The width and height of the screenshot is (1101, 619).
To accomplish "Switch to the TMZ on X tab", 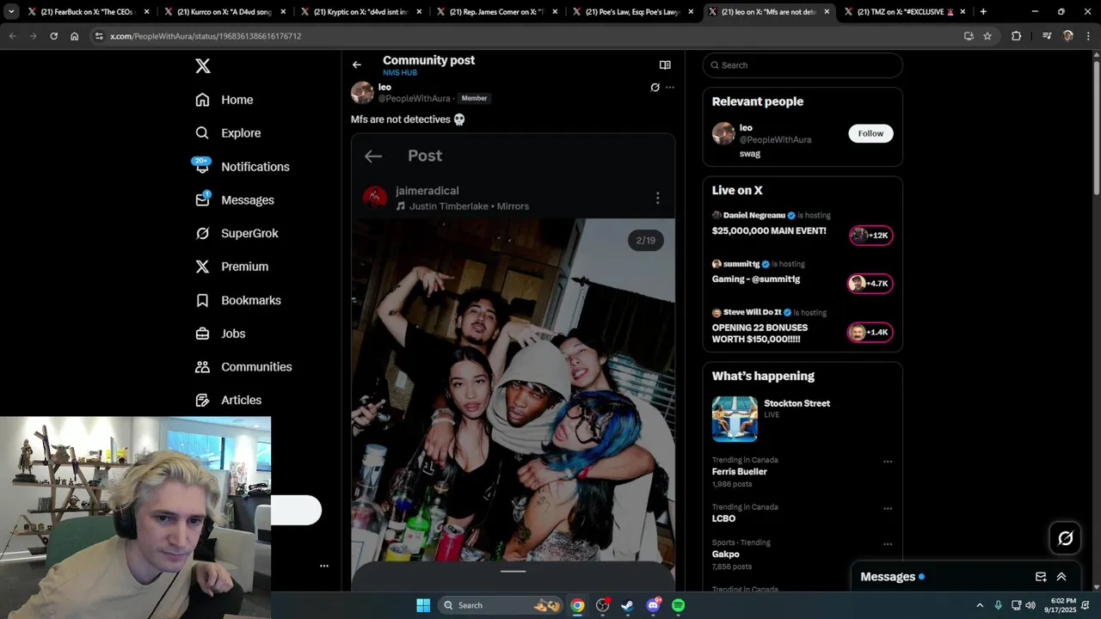I will pos(905,12).
